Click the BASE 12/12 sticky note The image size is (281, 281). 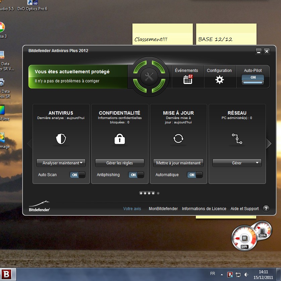[x=226, y=34]
